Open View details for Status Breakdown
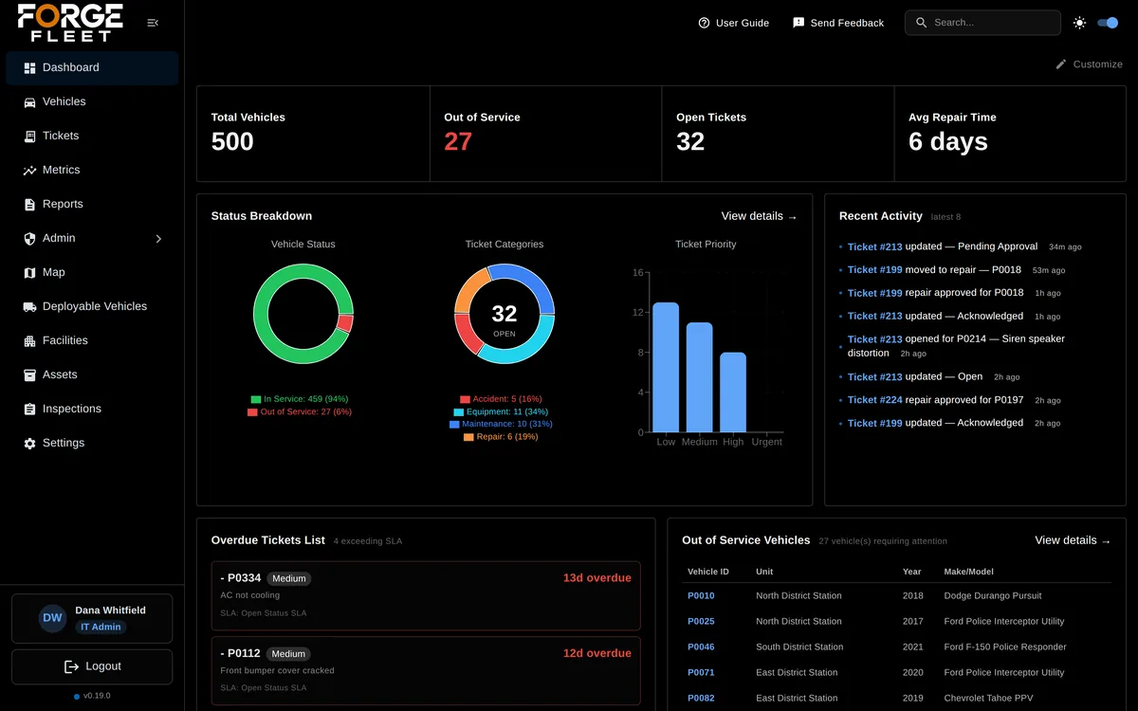1138x711 pixels. point(759,216)
